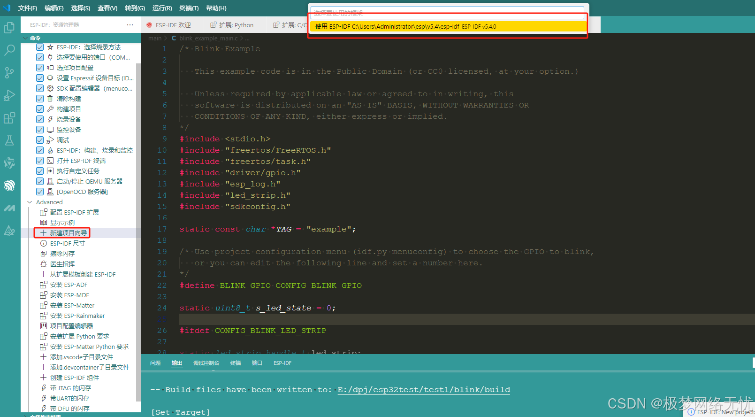The width and height of the screenshot is (755, 417).
Task: Open the 编辑(E) menu
Action: click(54, 8)
